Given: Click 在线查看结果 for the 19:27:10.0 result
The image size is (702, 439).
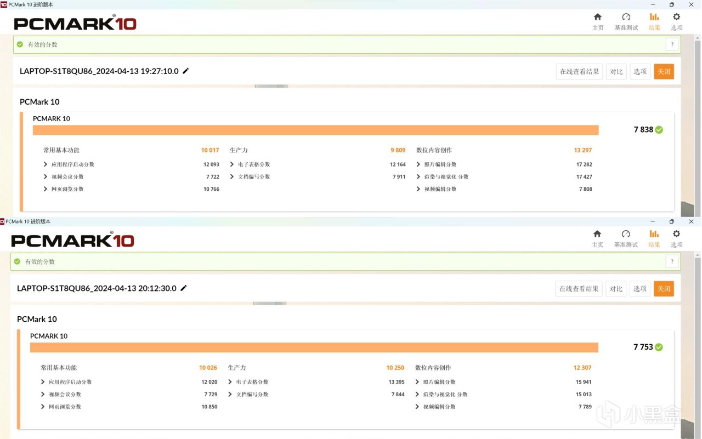Looking at the screenshot, I should point(579,71).
